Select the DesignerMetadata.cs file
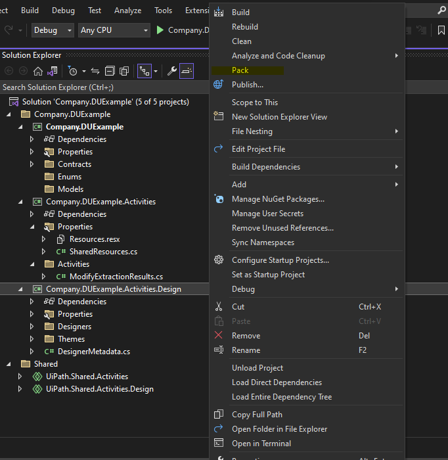 tap(94, 352)
